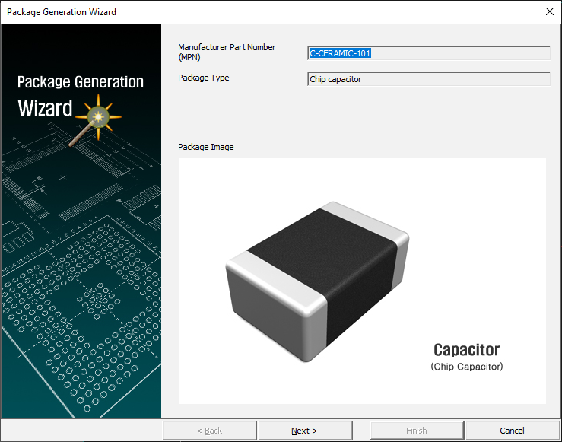Click the Package Generation Wizard title bar

pyautogui.click(x=228, y=12)
